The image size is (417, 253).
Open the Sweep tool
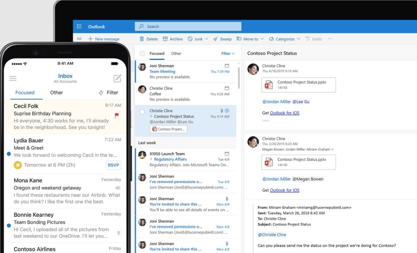coord(216,38)
